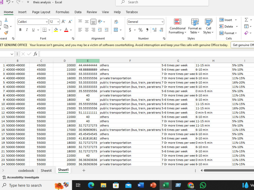
Task: Open the Page Layout tab
Action: click(x=41, y=12)
